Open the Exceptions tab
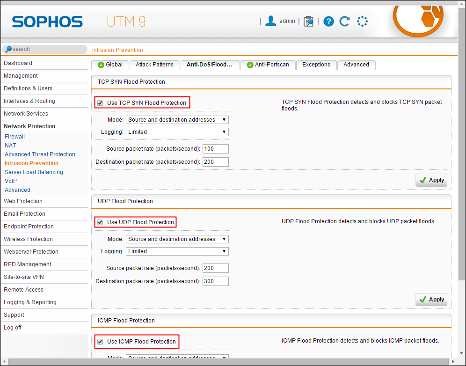The width and height of the screenshot is (466, 366). click(316, 65)
